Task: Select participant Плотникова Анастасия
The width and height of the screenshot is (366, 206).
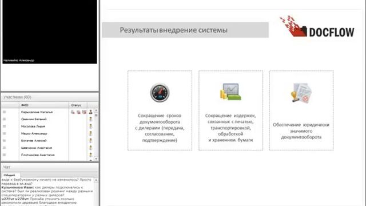Action: coord(38,155)
